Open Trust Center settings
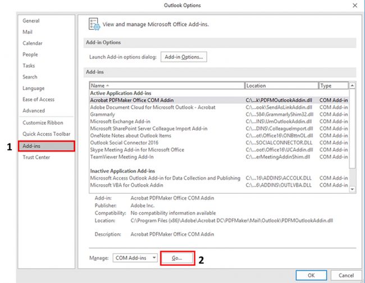Screen dimensions: 365x283 click(x=36, y=157)
